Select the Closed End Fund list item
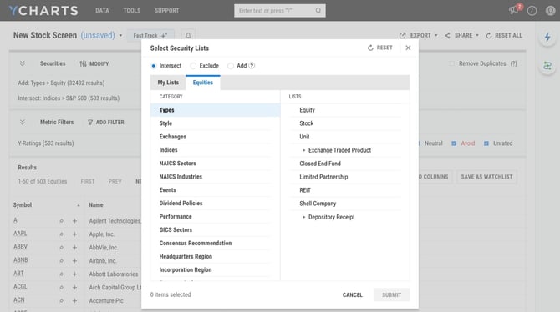This screenshot has height=312, width=560. (345, 164)
